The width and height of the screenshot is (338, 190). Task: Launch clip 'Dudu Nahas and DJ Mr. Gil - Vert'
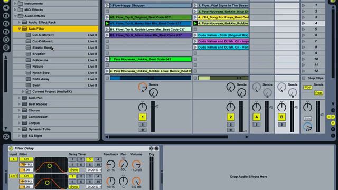click(195, 47)
